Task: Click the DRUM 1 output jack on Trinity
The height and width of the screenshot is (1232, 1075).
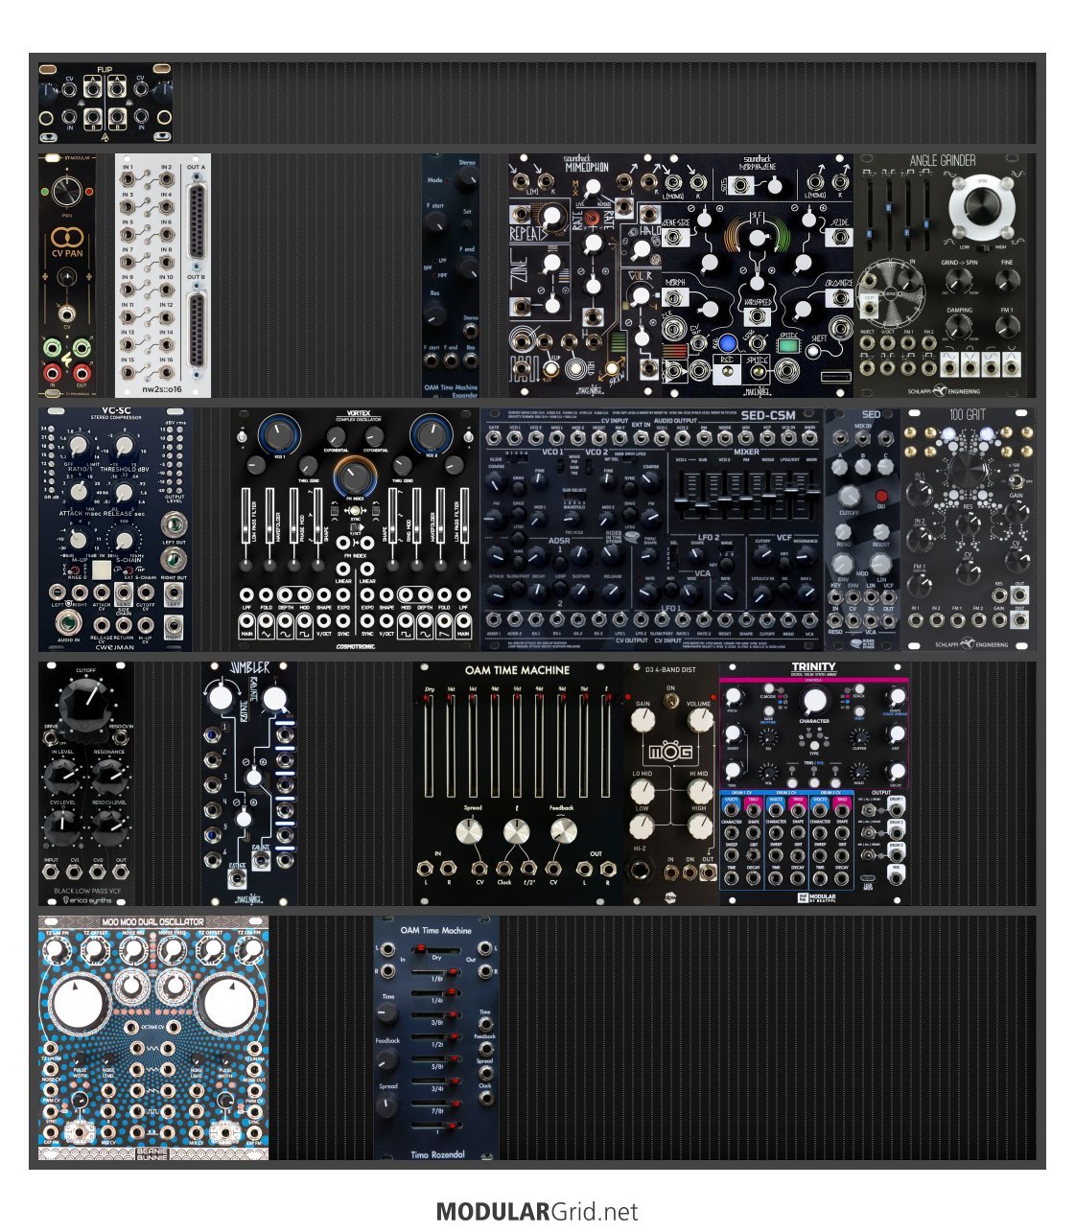Action: (896, 809)
